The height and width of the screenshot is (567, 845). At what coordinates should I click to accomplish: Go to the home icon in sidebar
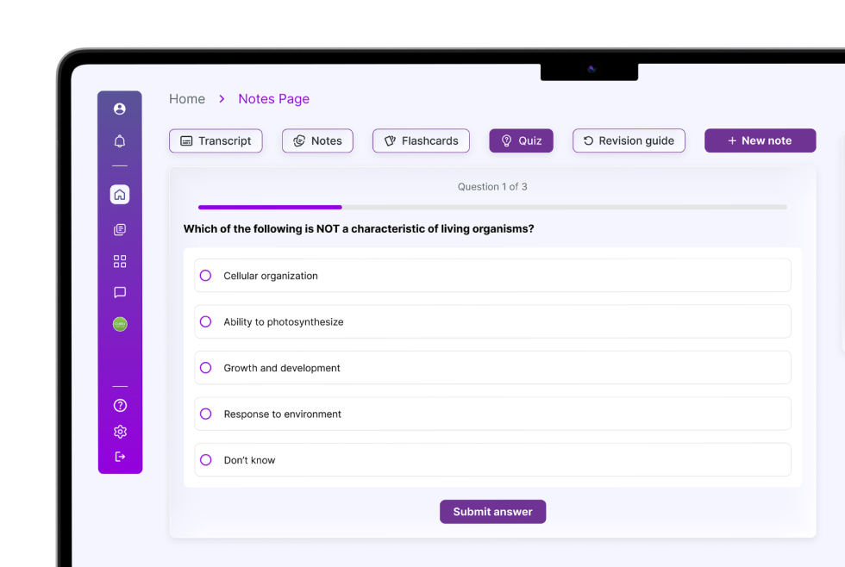(120, 195)
